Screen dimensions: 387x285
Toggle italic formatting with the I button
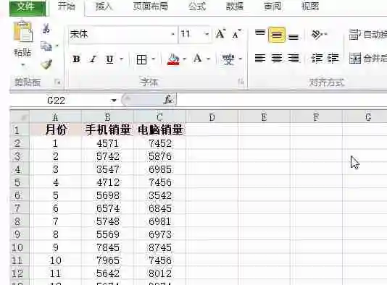click(x=93, y=59)
